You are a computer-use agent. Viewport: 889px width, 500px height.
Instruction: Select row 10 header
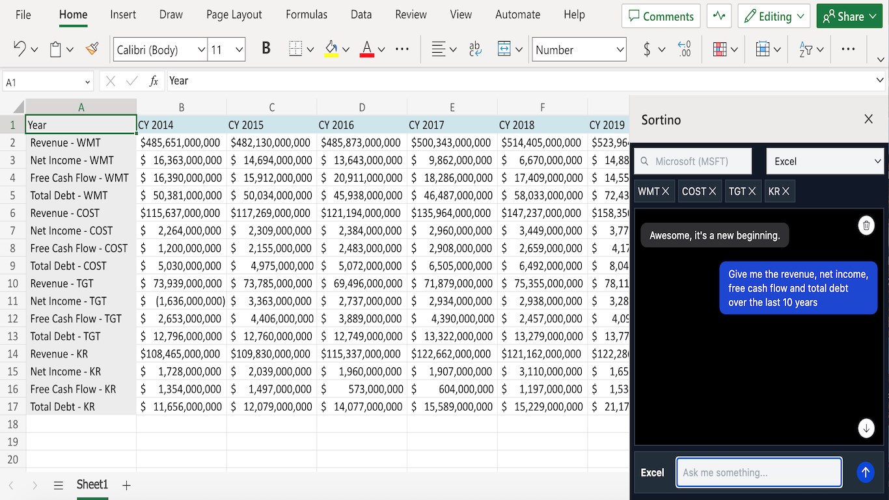pos(12,283)
